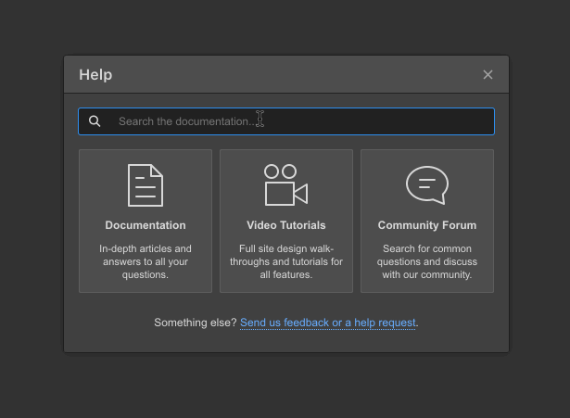This screenshot has height=418, width=570.
Task: Close the Help dialog
Action: 488,74
